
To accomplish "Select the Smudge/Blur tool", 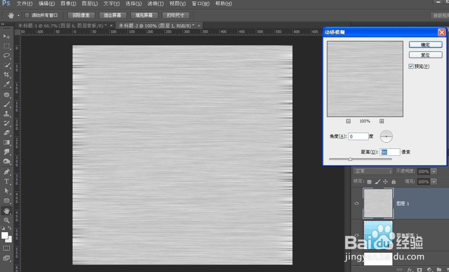I will click(6, 152).
